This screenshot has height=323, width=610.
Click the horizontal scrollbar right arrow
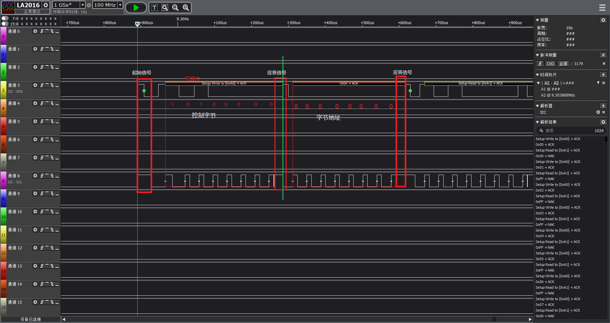530,319
